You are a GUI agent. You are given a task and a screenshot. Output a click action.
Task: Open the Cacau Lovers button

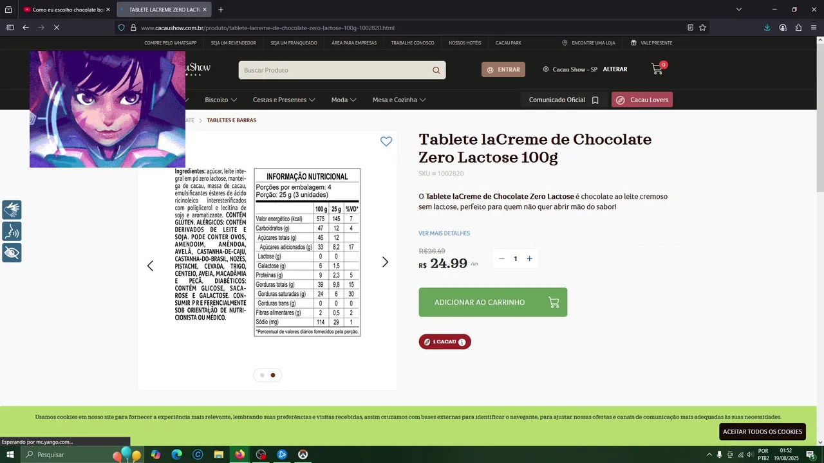pyautogui.click(x=642, y=100)
